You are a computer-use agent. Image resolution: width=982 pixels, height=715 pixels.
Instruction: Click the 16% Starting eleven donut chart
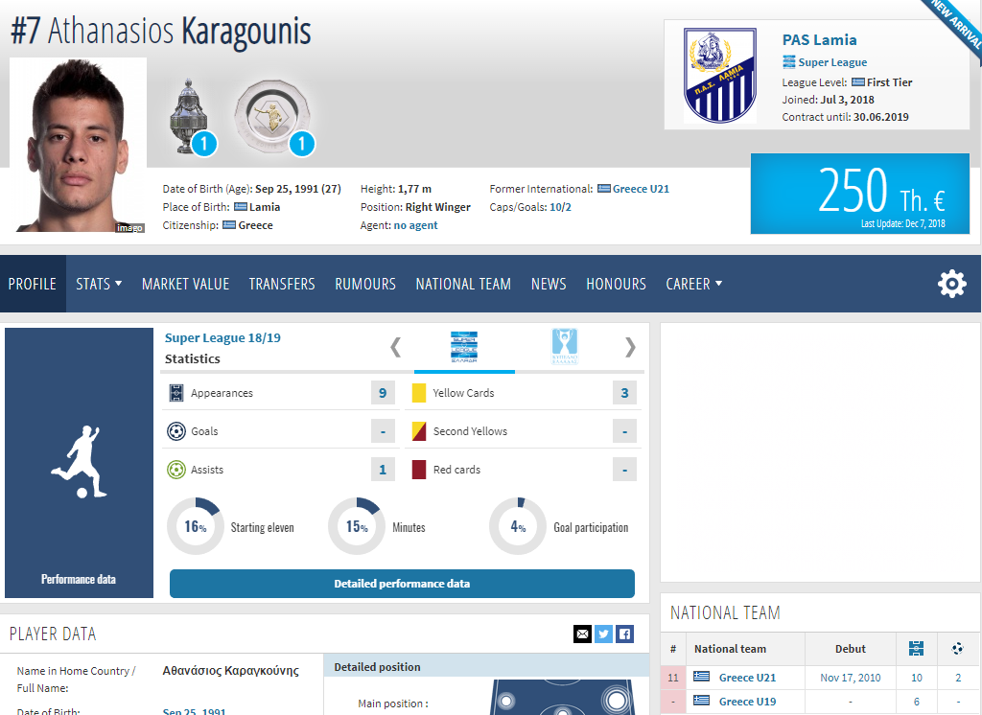point(196,526)
